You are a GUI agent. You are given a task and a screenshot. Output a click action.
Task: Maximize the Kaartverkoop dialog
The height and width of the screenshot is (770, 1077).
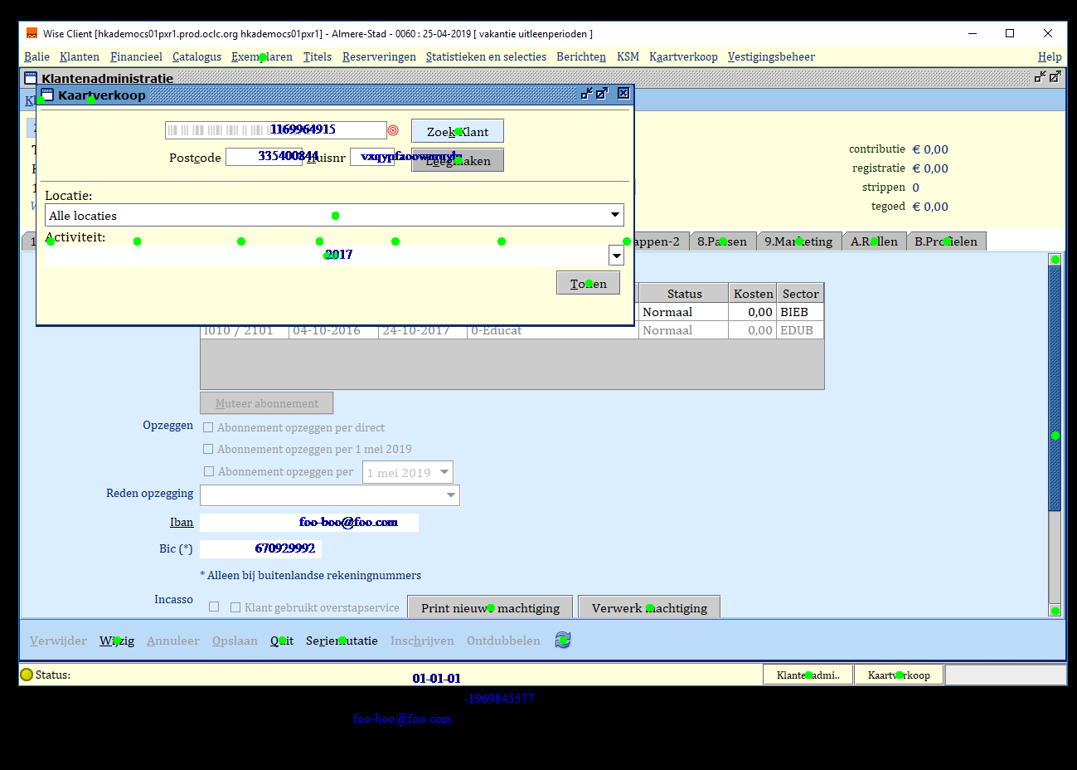[602, 94]
